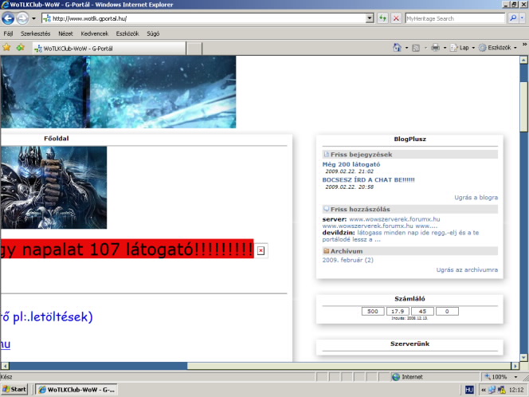
Task: Open the Windows Start menu
Action: coord(14,390)
